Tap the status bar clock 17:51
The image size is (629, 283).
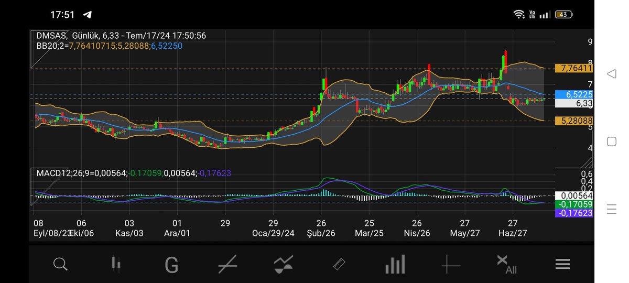tap(62, 15)
